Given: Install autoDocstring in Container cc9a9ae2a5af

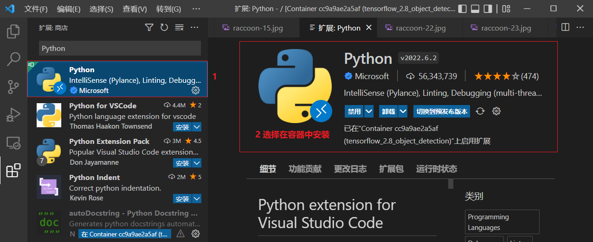Looking at the screenshot, I should click(x=124, y=234).
